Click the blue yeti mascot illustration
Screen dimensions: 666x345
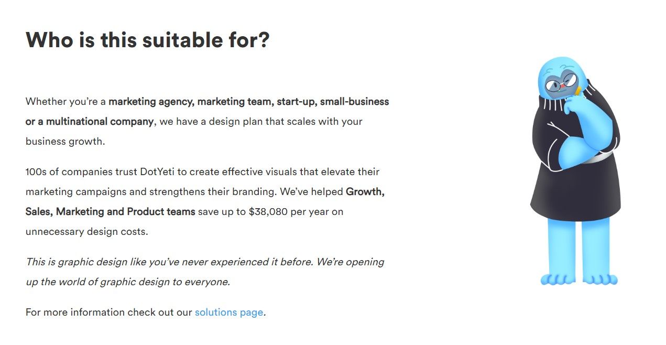pos(576,171)
